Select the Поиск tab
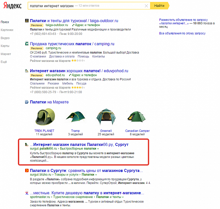The width and height of the screenshot is (220, 209). pos(5,22)
